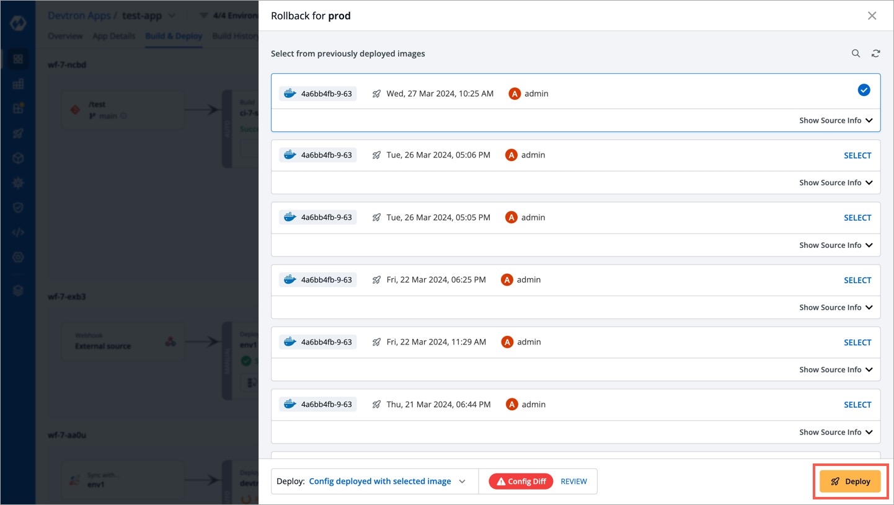Select the Tue, 26 Mar 05:06 PM image

[x=857, y=156]
